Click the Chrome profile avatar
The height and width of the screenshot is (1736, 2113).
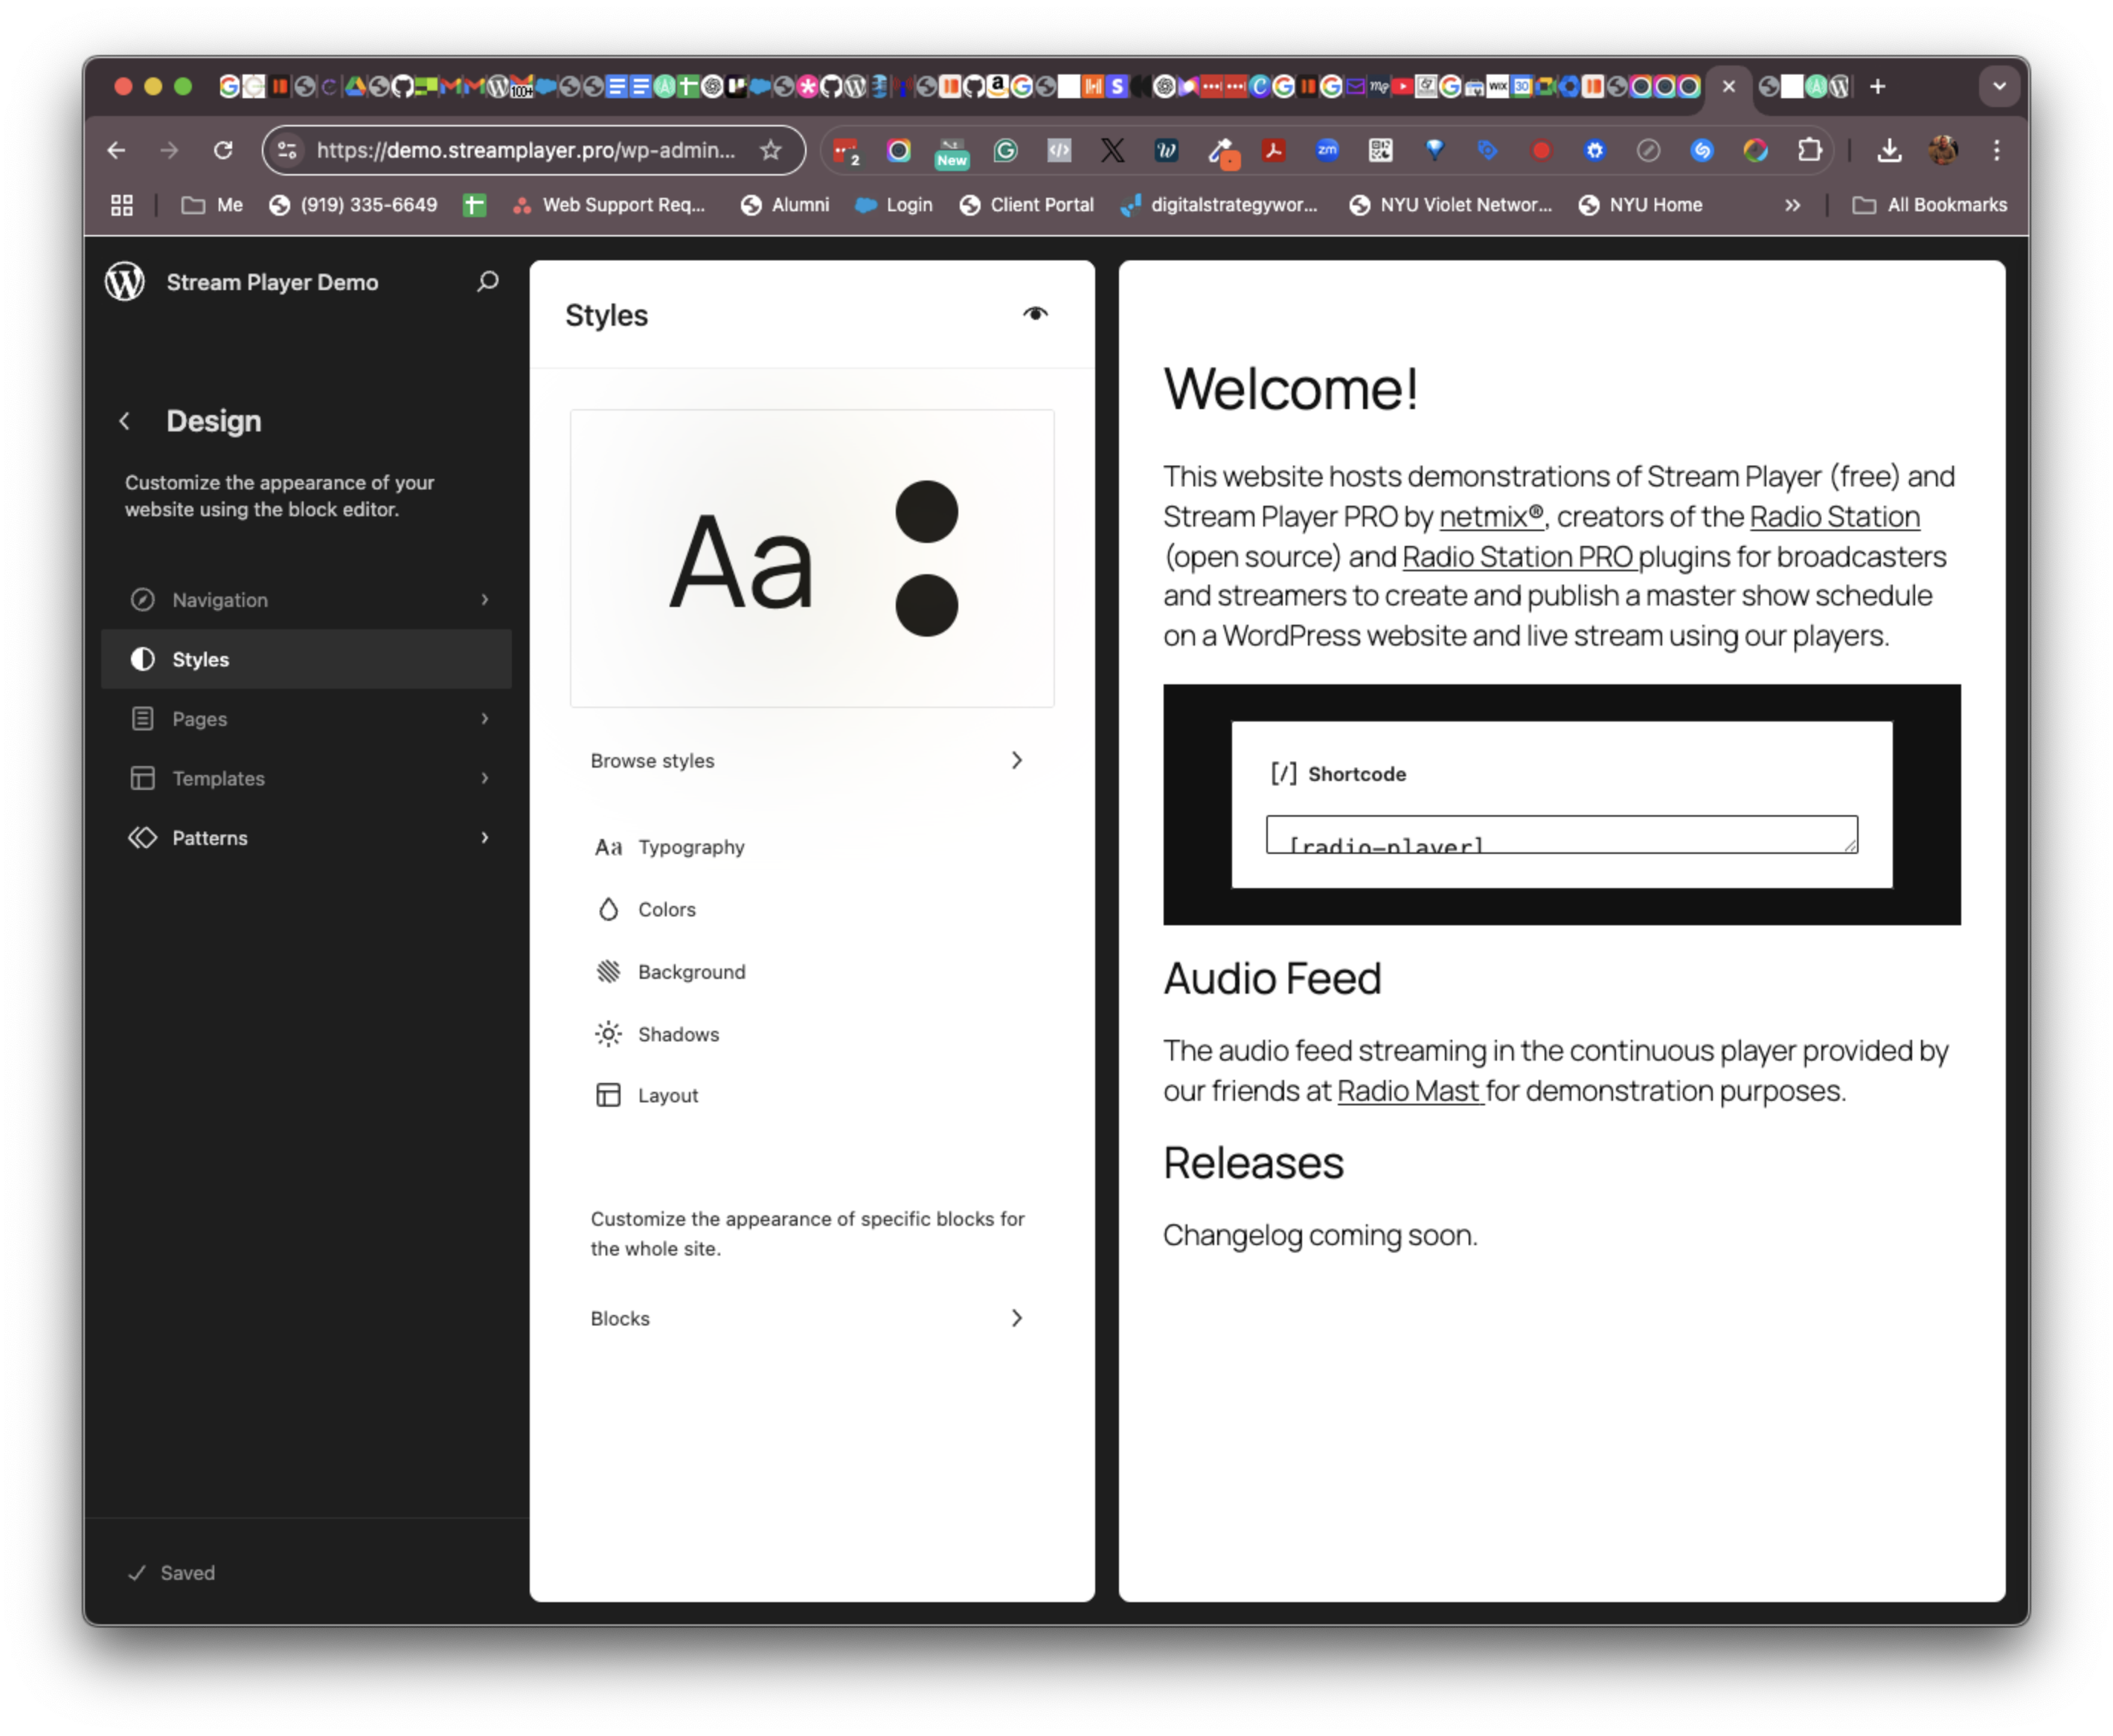(x=1943, y=150)
